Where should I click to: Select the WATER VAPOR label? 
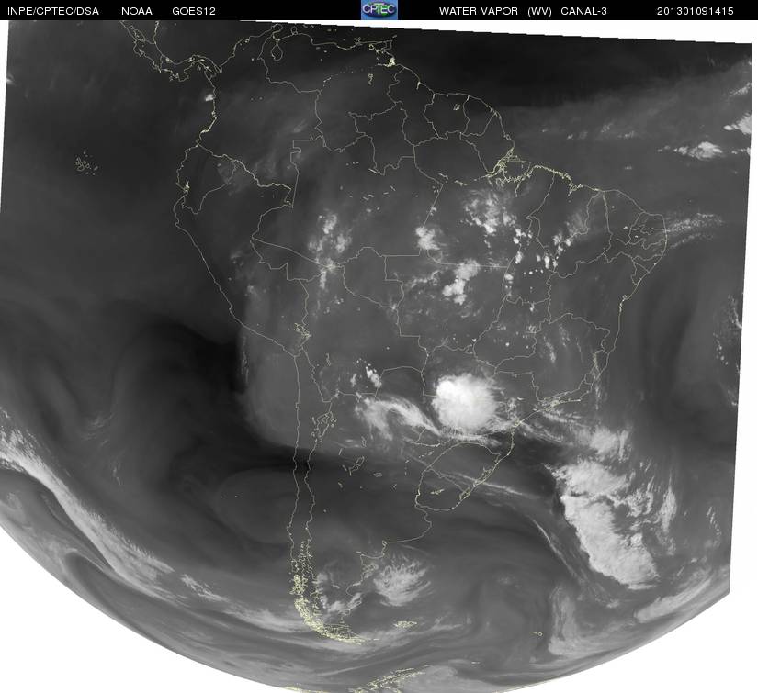[x=479, y=11]
